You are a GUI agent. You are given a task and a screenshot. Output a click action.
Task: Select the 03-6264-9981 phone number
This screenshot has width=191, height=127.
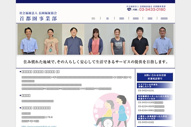point(146,110)
